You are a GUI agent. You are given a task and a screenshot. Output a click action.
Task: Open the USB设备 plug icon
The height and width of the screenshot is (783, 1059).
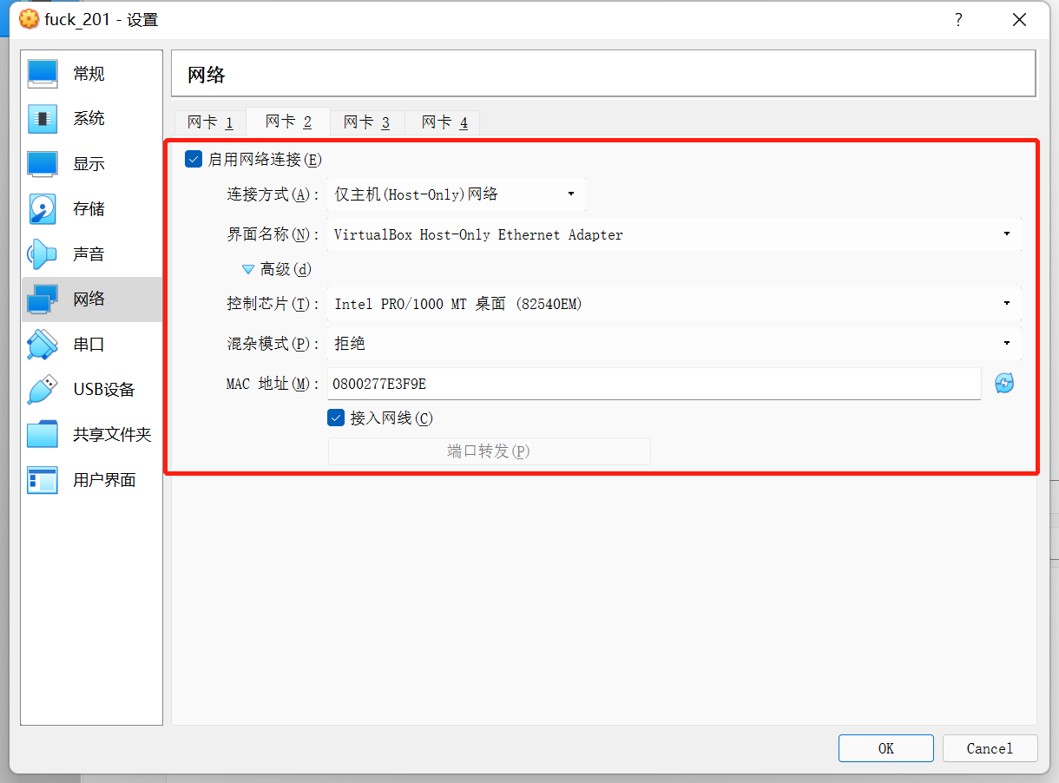43,390
